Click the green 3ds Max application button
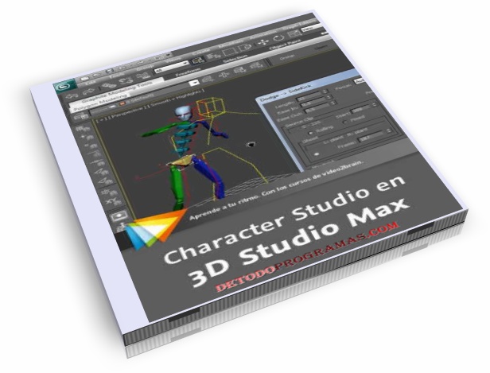 64,86
